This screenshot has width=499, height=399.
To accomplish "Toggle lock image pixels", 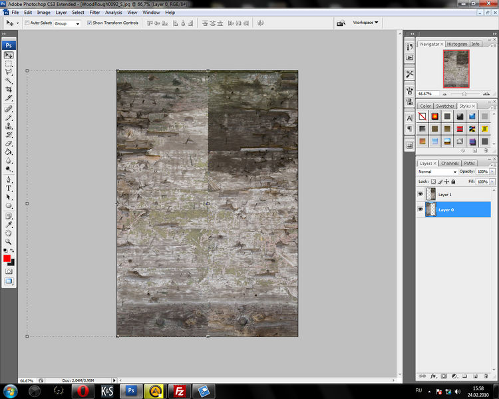I will click(440, 182).
